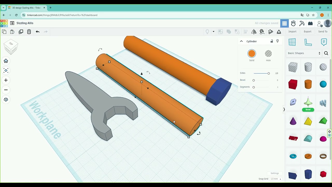Open the Send To menu
The height and width of the screenshot is (187, 332).
pos(323,32)
